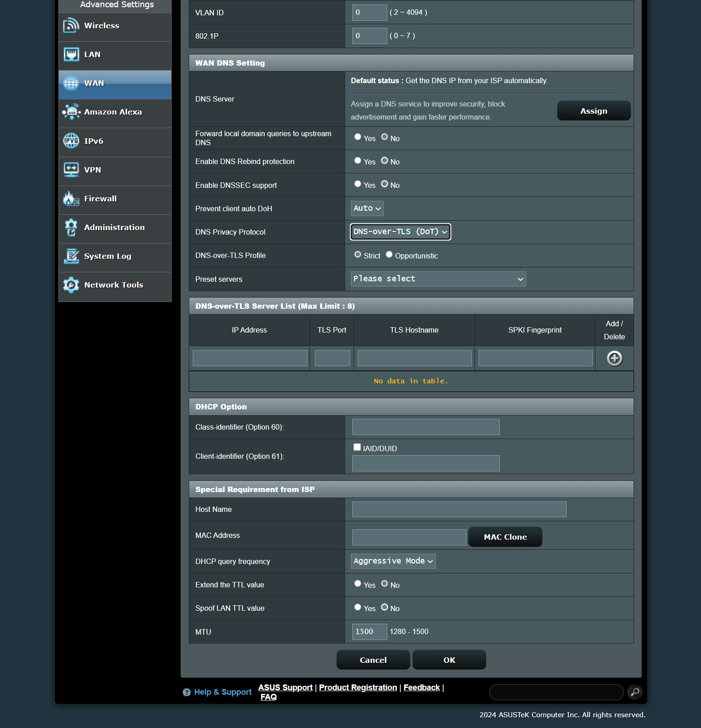Screen dimensions: 701x728
Task: Click the Network Tools icon
Action: [x=71, y=285]
